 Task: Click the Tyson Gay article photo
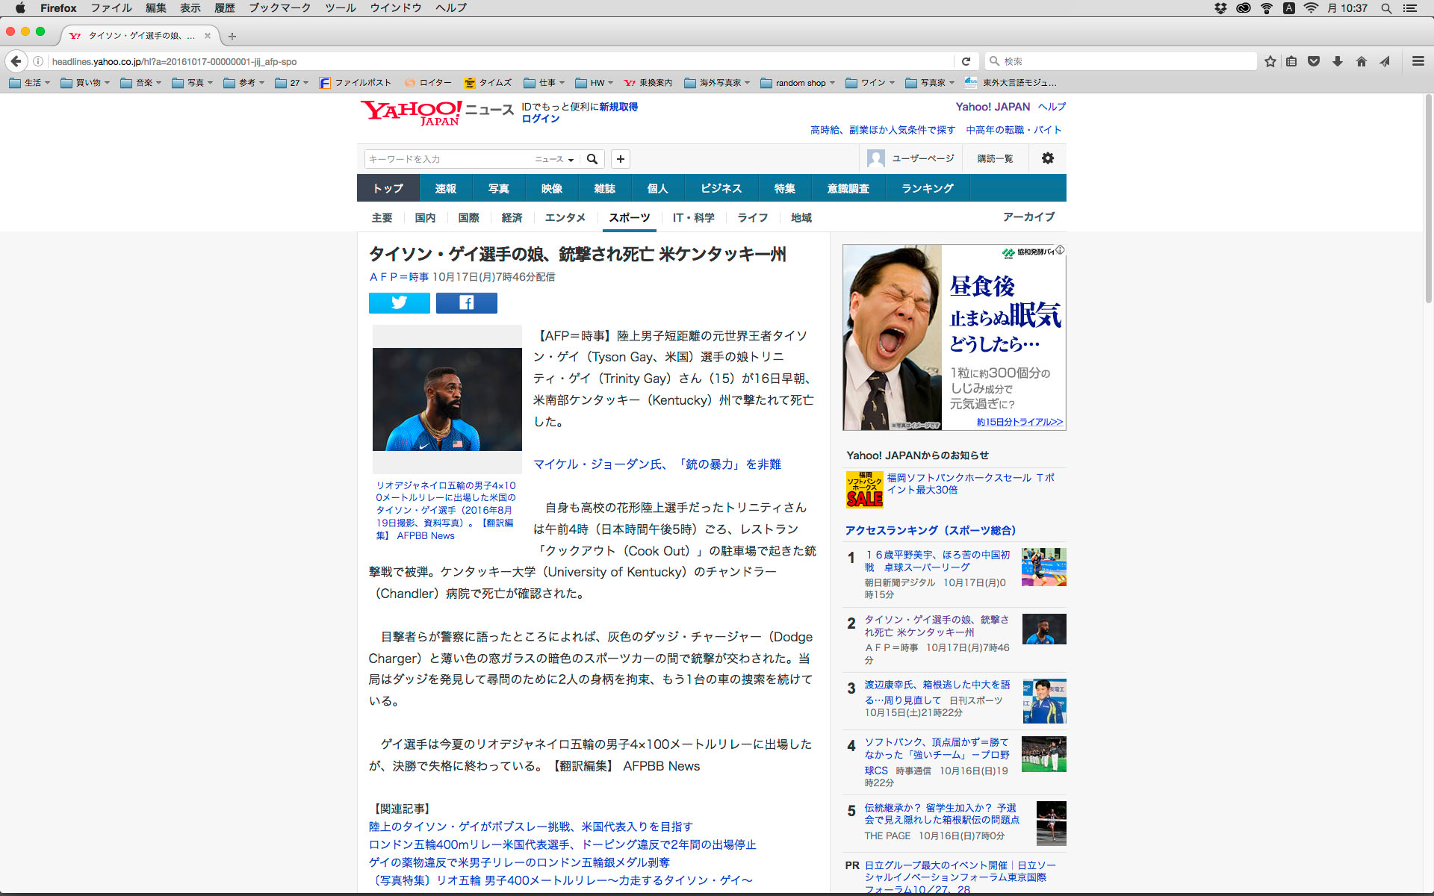[447, 399]
